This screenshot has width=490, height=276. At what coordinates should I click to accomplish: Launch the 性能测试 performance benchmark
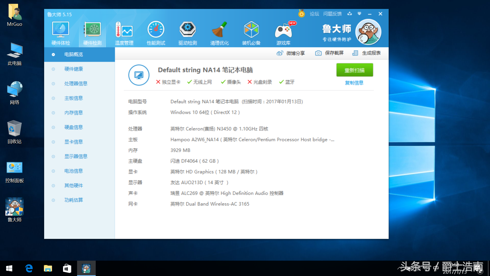tap(156, 33)
